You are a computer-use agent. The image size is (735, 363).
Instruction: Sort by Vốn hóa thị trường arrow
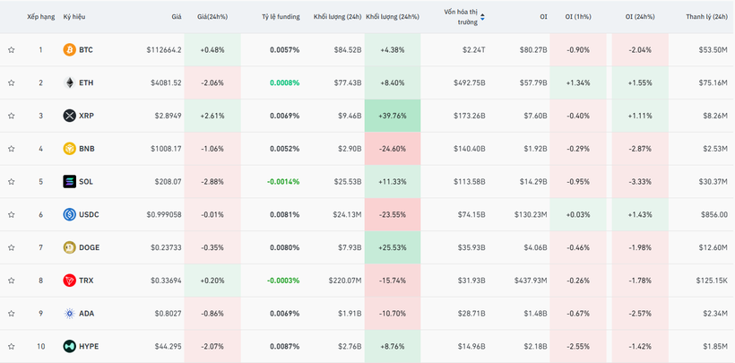coord(483,17)
